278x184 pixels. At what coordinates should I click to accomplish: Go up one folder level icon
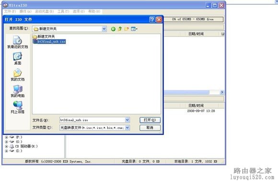pyautogui.click(x=120, y=29)
